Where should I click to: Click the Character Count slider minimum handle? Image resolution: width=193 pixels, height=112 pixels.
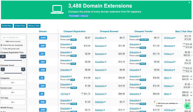click(x=3, y=73)
